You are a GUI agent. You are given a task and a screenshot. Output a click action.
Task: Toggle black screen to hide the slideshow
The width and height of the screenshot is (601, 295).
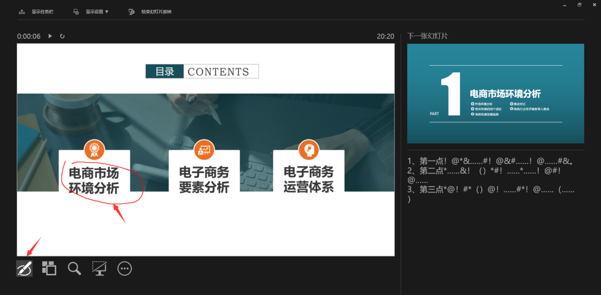coord(100,268)
